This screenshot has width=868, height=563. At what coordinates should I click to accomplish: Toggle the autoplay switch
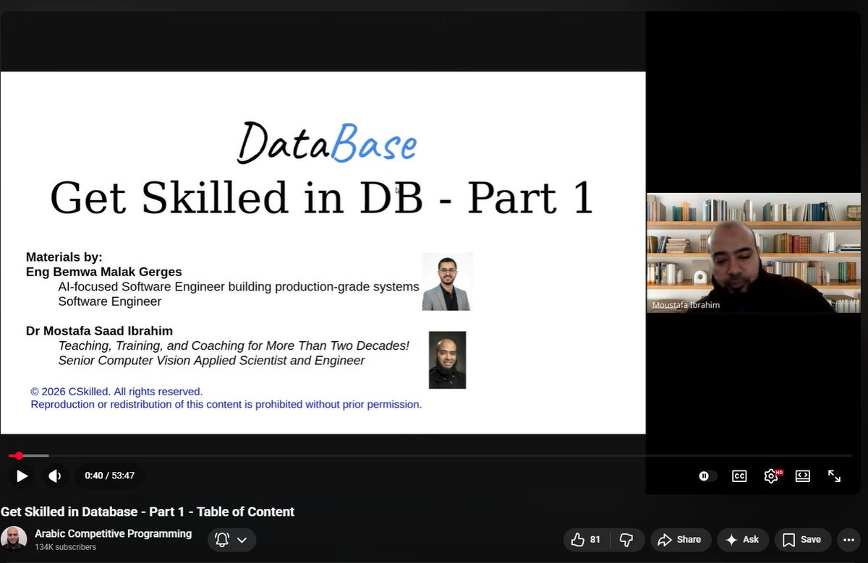click(707, 476)
